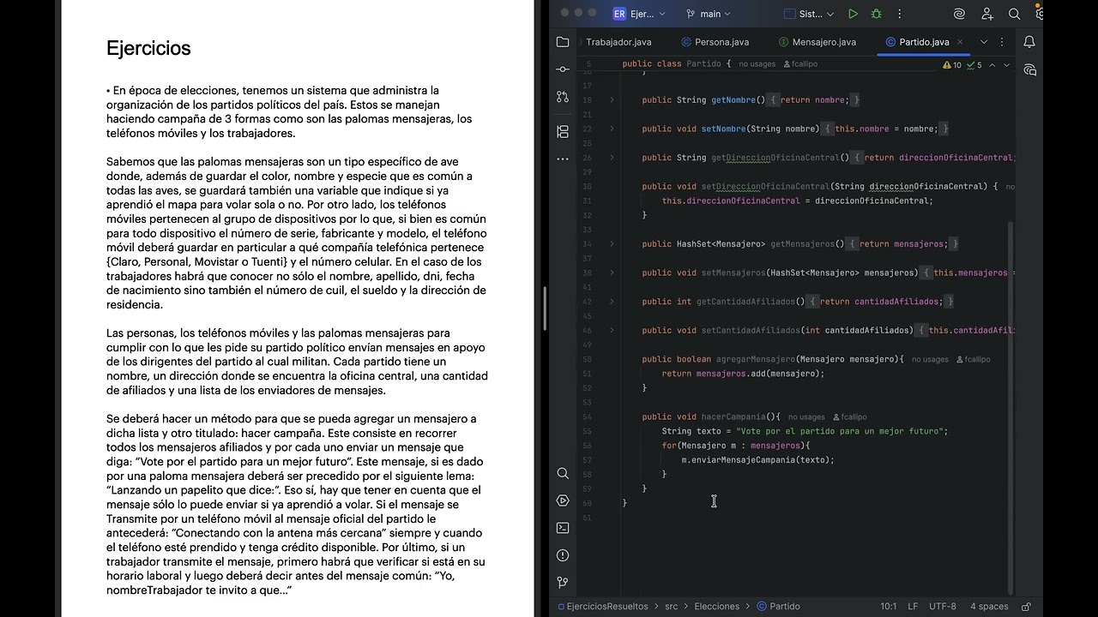Open the Git tool window icon
The width and height of the screenshot is (1098, 617).
[x=563, y=582]
